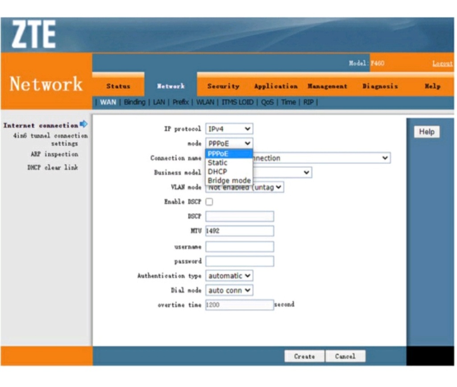This screenshot has width=457, height=387.
Task: Open the Authentication type dropdown
Action: point(229,276)
